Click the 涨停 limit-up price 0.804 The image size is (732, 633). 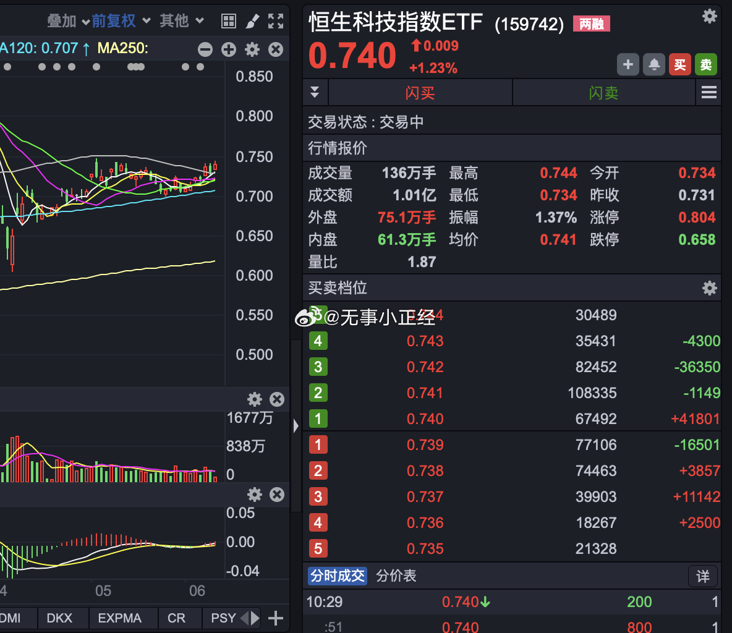click(697, 218)
